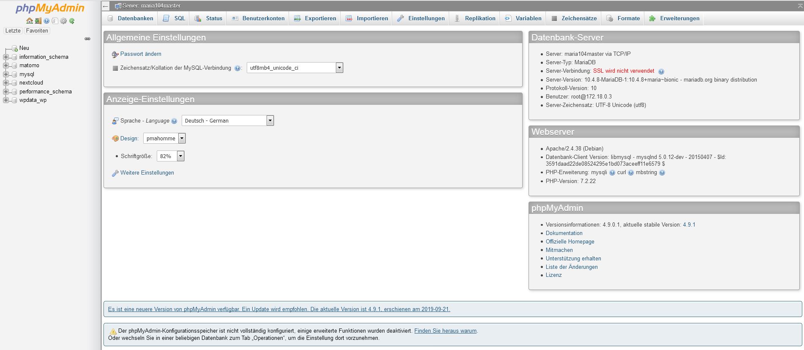Image resolution: width=804 pixels, height=350 pixels.
Task: Click the help icon next to mbstring
Action: point(662,172)
